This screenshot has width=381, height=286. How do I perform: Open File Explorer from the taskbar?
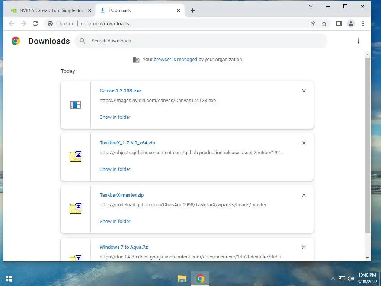coord(182,279)
